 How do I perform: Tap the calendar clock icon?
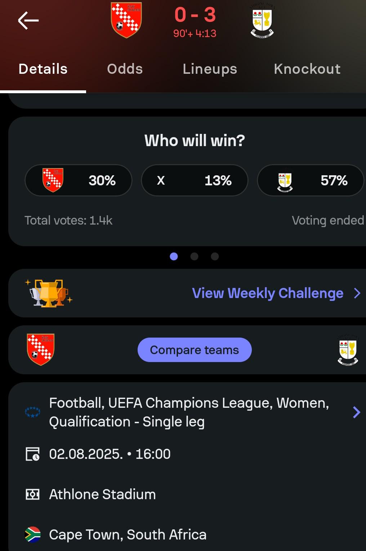32,454
